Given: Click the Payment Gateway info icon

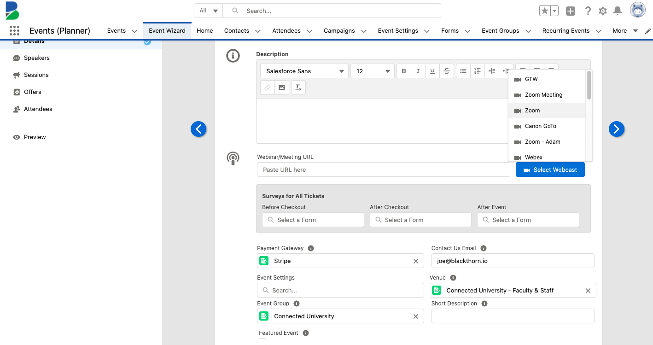Looking at the screenshot, I should click(x=311, y=248).
